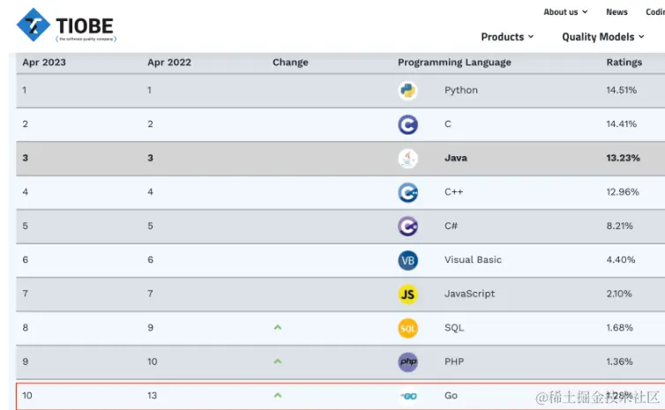Click the Python language name
The image size is (665, 410).
pos(461,90)
